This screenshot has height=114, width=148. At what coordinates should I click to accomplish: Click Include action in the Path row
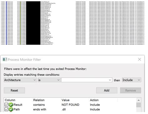95,109
